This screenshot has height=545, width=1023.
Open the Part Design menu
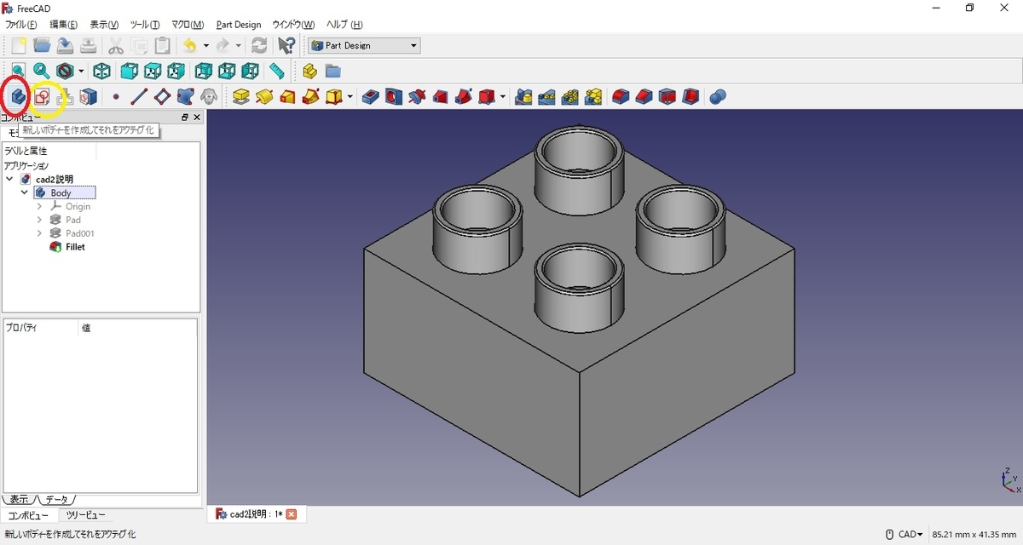[x=239, y=25]
